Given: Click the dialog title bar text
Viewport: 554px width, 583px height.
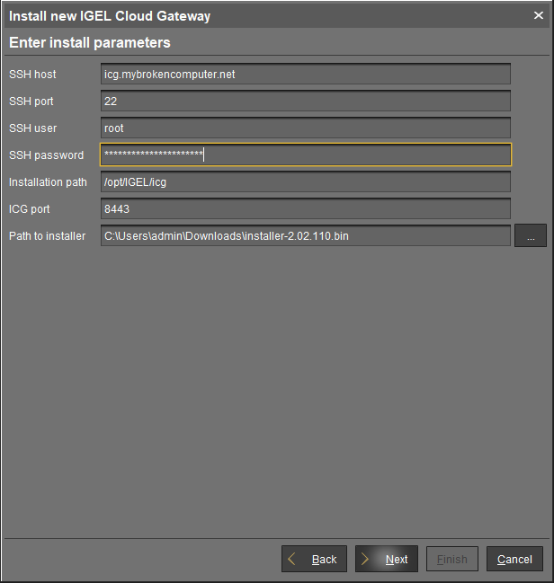Looking at the screenshot, I should (x=110, y=16).
